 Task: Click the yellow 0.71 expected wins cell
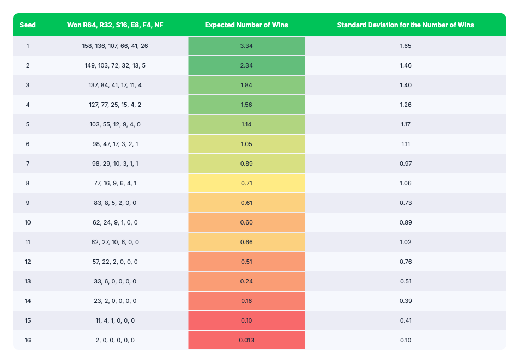click(x=246, y=183)
